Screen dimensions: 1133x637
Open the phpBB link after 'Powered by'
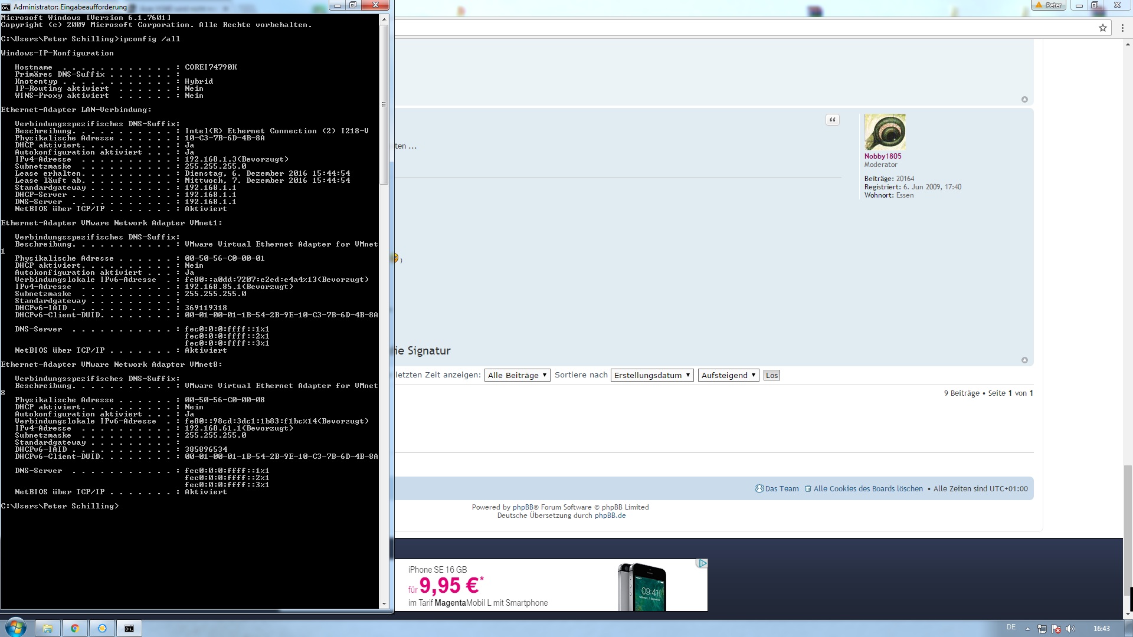pos(523,507)
